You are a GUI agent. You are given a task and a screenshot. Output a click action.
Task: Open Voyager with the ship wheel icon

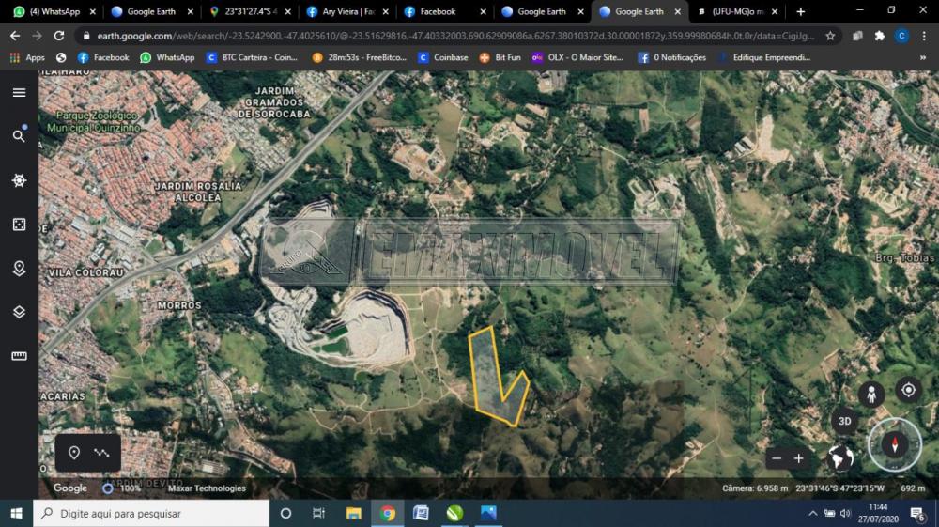tap(19, 180)
